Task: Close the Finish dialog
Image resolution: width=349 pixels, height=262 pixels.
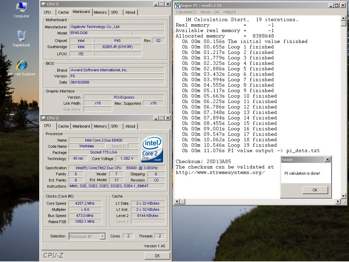Action: (x=328, y=160)
